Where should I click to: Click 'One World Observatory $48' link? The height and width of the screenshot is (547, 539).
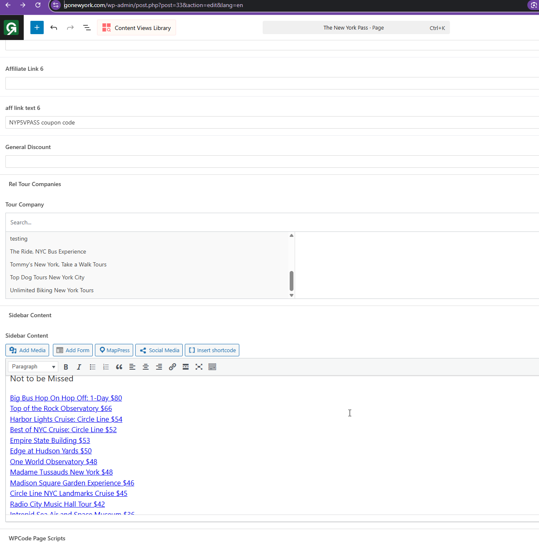tap(54, 462)
